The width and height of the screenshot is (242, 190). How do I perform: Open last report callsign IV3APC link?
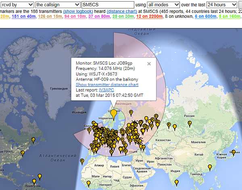point(106,90)
